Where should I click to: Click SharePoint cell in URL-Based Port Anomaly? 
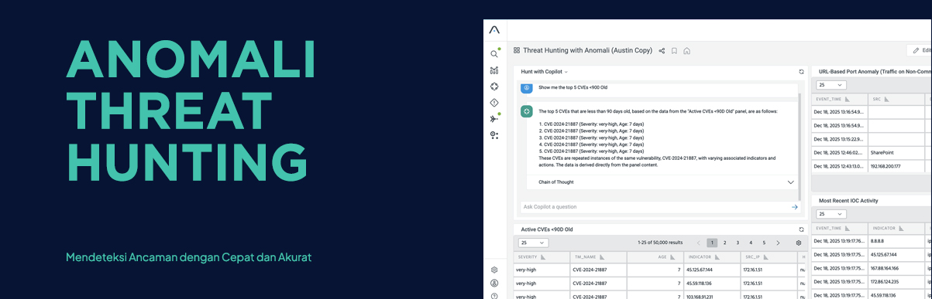pos(897,153)
